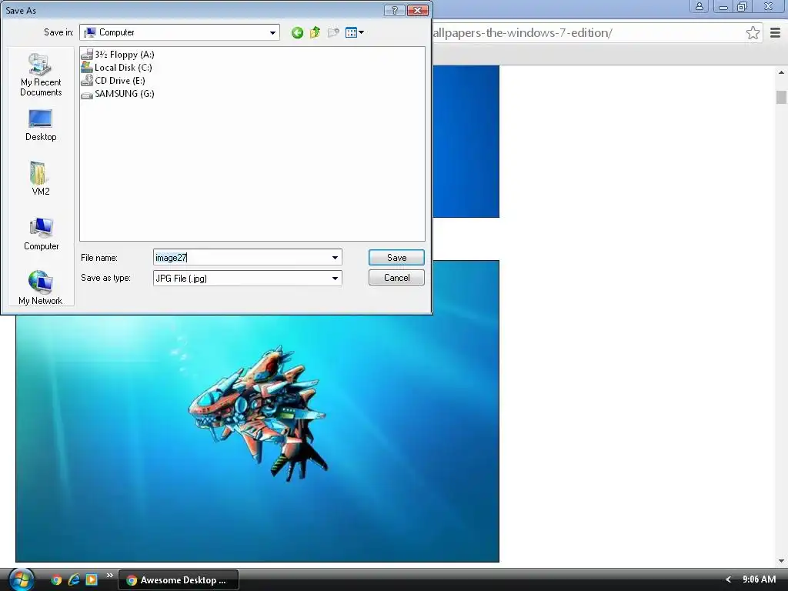The width and height of the screenshot is (788, 591).
Task: Open My Network places shortcut
Action: 40,288
